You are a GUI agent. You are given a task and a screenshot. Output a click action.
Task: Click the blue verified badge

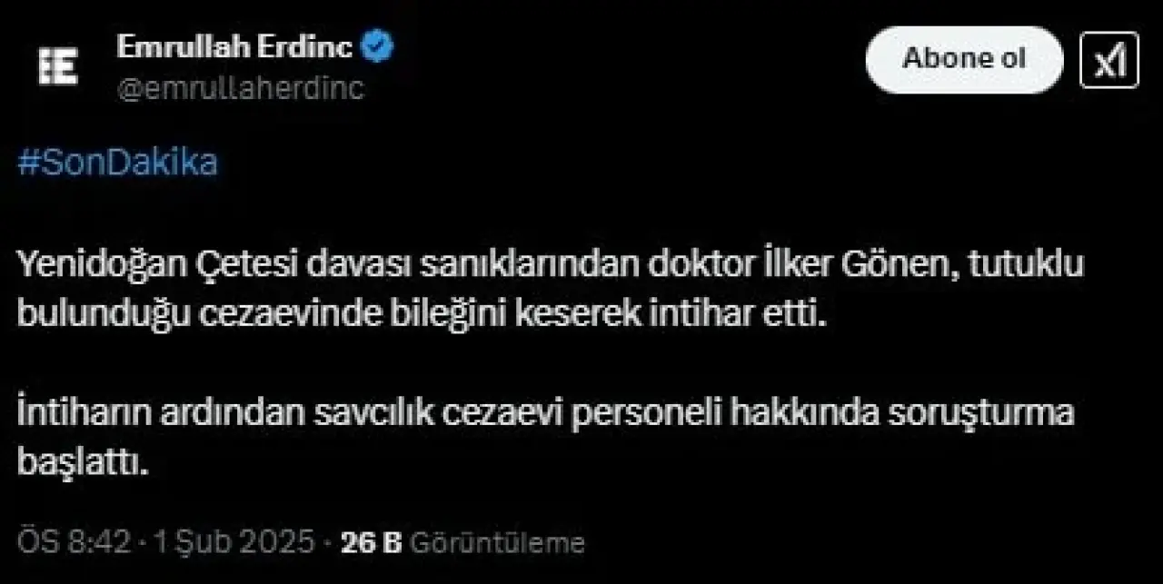pyautogui.click(x=378, y=47)
